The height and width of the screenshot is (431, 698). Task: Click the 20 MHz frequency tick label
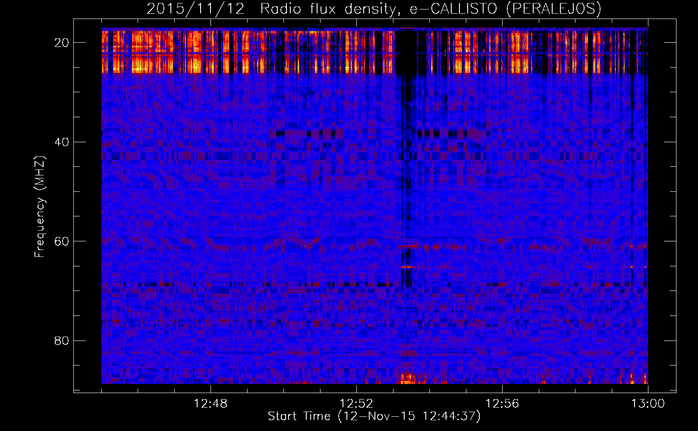pos(62,43)
